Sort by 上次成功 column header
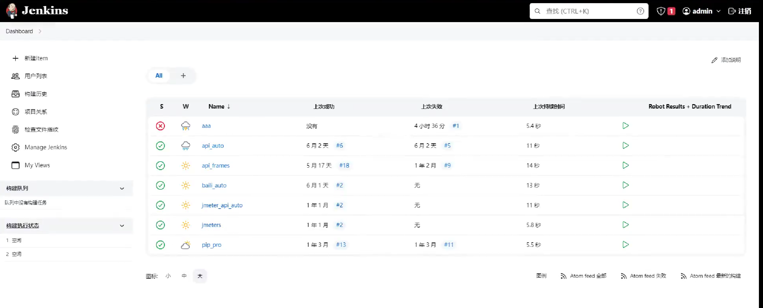This screenshot has height=308, width=763. tap(324, 107)
